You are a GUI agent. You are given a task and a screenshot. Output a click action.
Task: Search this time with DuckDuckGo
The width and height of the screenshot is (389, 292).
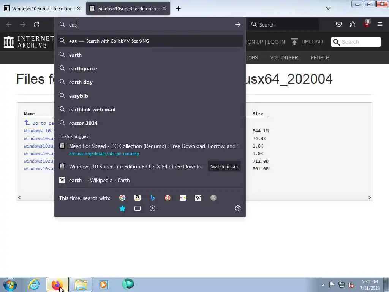coord(168,198)
